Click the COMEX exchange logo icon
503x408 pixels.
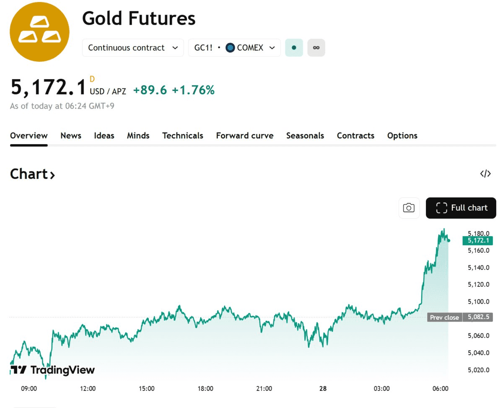click(230, 48)
